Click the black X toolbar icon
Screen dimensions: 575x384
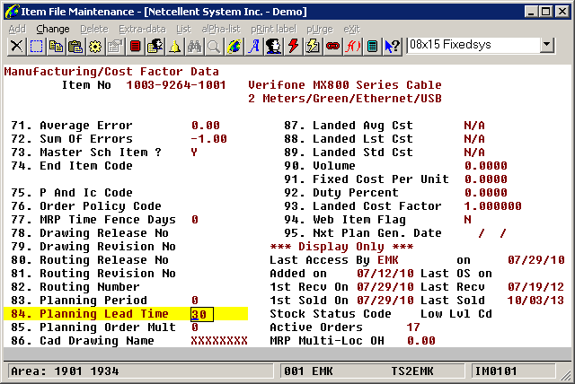tap(16, 46)
